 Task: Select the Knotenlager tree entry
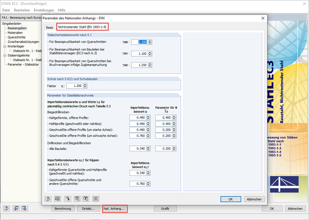click(x=16, y=46)
